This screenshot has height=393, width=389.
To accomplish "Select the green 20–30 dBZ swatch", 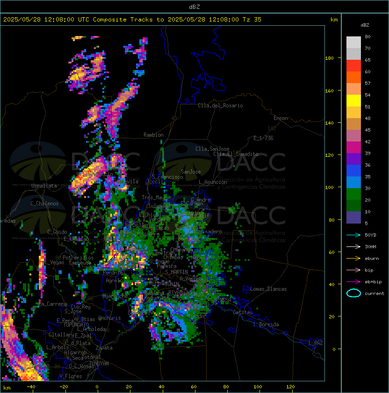I will [x=353, y=194].
